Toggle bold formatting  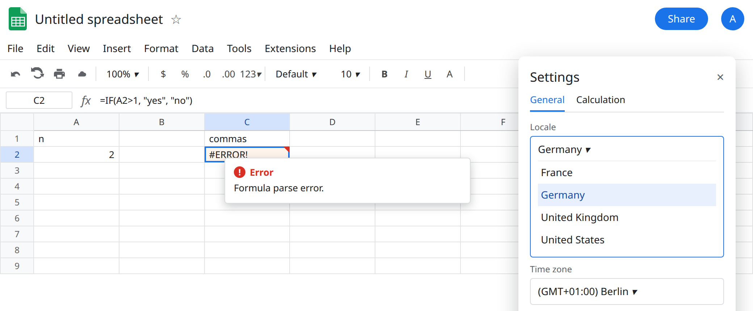(384, 74)
